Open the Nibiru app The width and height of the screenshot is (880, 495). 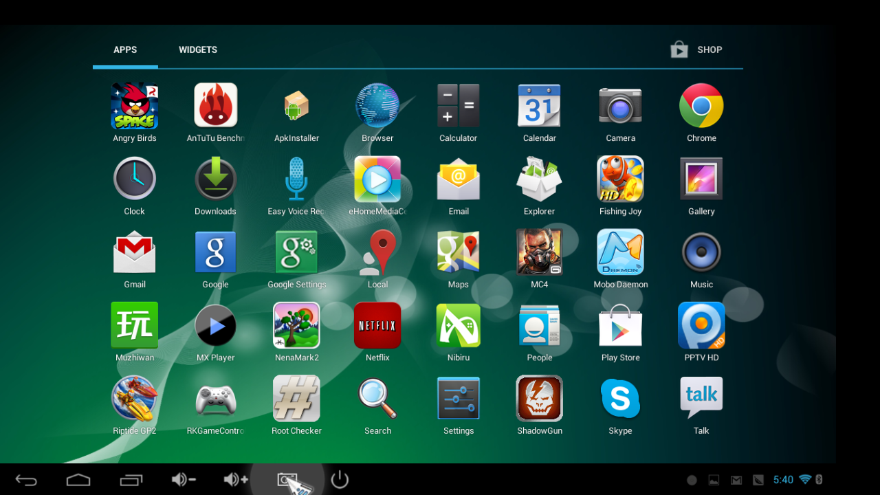tap(459, 325)
